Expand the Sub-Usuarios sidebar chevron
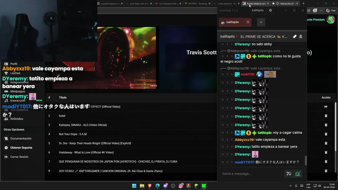Screen dimensions: 338x190 (42, 110)
